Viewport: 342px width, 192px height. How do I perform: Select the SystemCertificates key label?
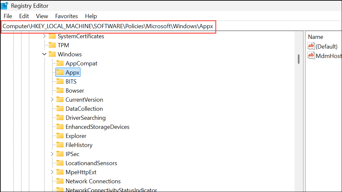[81, 36]
